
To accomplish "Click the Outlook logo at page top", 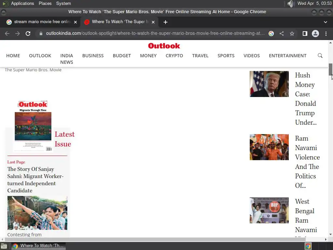I will tap(164, 46).
